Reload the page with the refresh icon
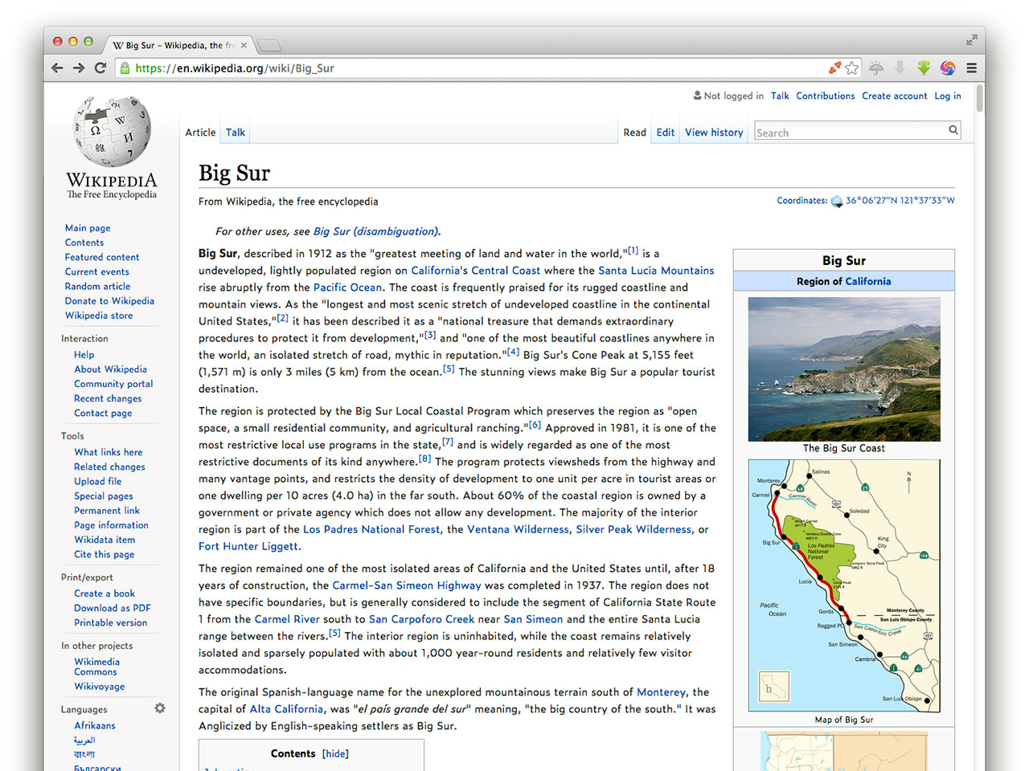The height and width of the screenshot is (771, 1029). 100,68
